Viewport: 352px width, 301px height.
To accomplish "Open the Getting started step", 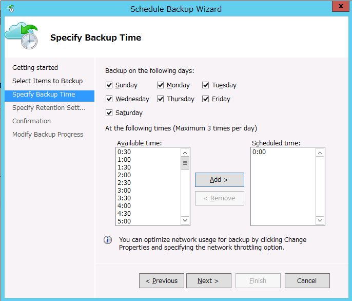I will pyautogui.click(x=35, y=68).
